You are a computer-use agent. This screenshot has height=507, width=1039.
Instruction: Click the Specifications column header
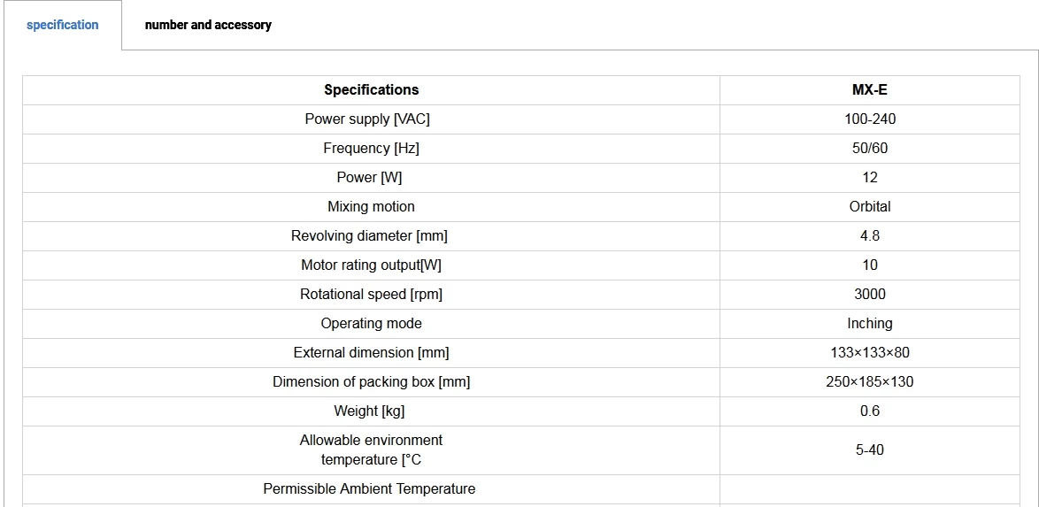point(371,90)
